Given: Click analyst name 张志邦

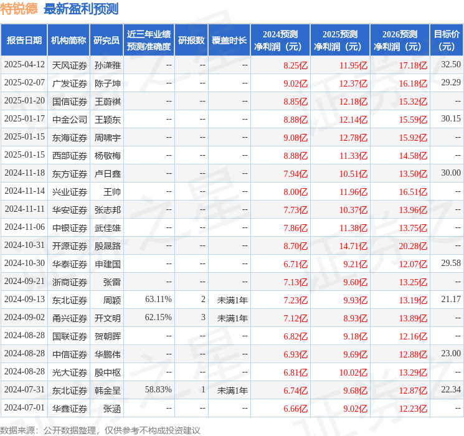Looking at the screenshot, I should (x=107, y=209).
